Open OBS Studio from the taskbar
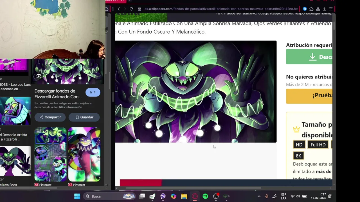The width and height of the screenshot is (360, 202). [216, 196]
